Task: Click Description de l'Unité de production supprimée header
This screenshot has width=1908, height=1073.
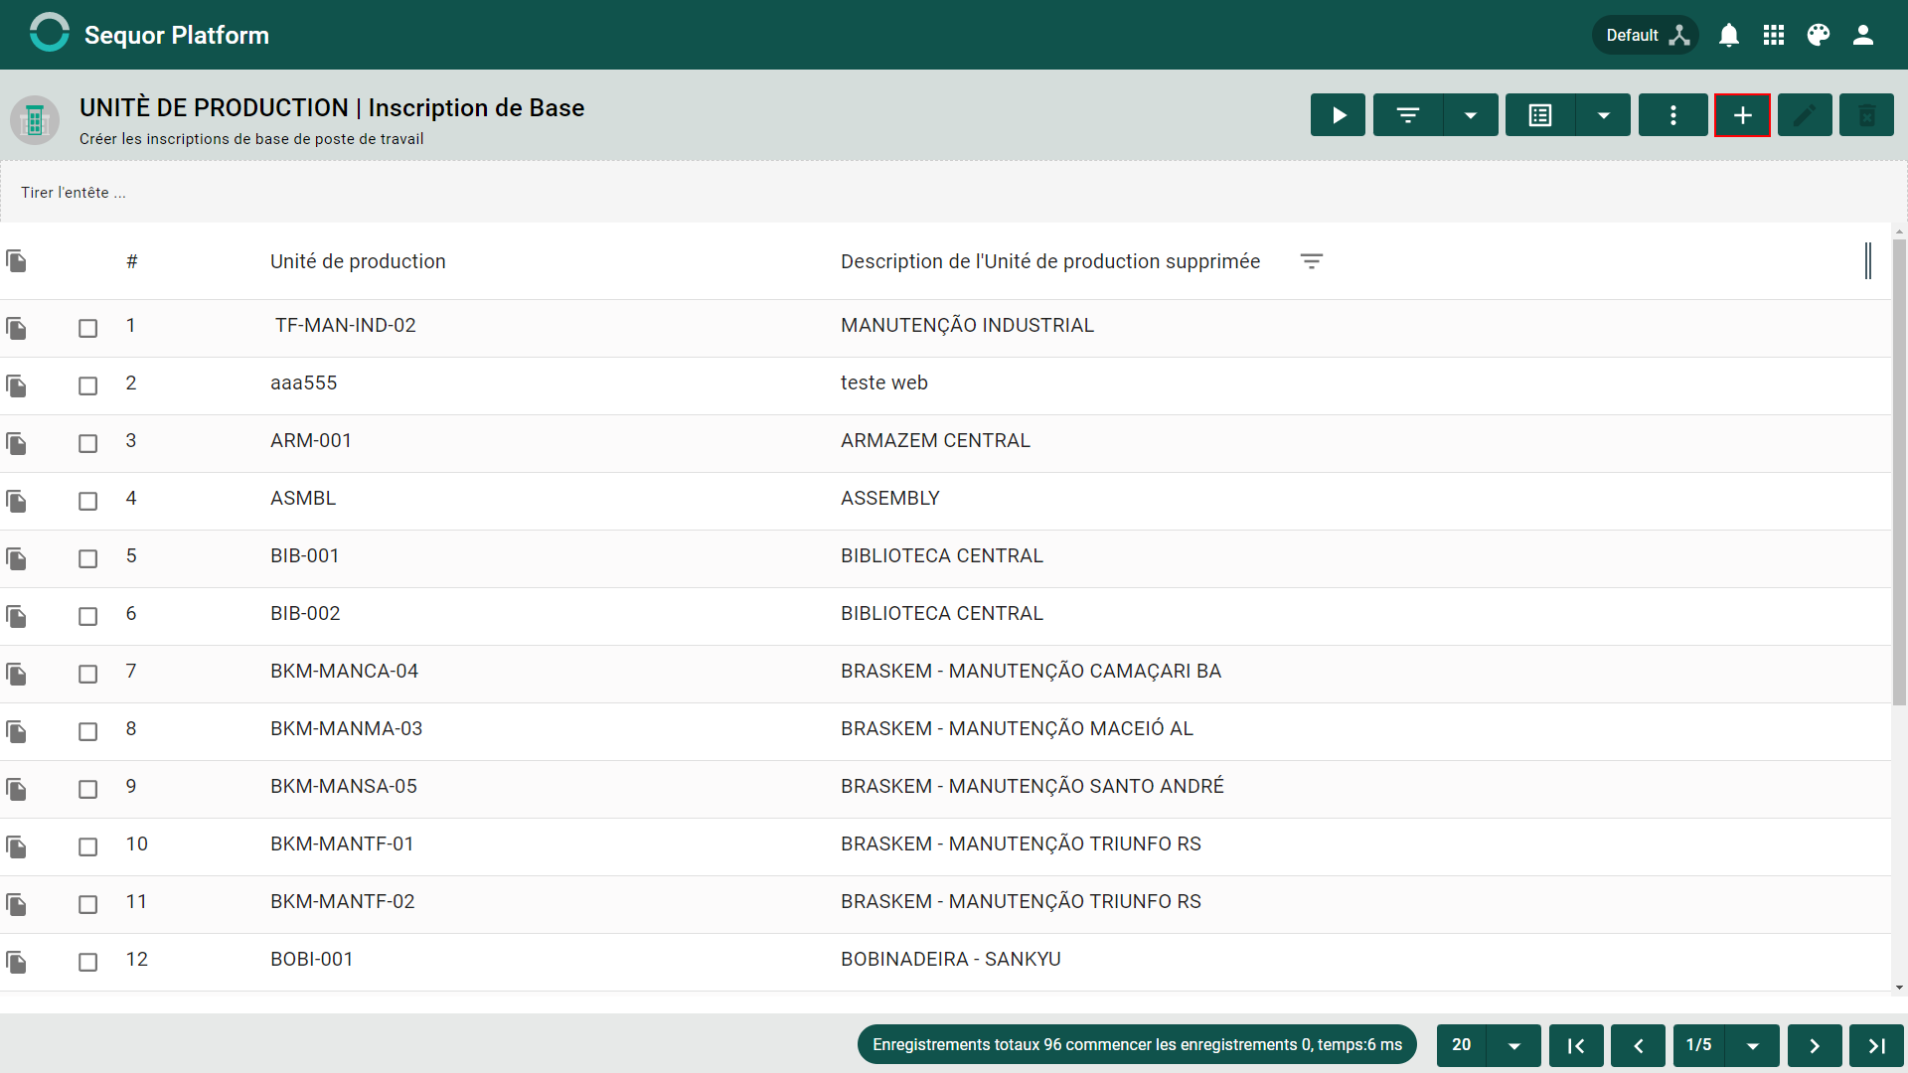Action: pyautogui.click(x=1050, y=261)
